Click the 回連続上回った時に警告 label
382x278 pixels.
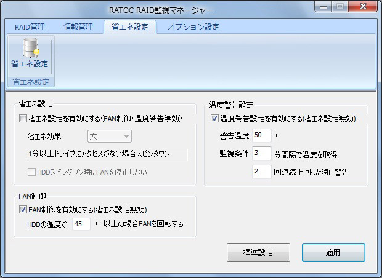pos(311,172)
